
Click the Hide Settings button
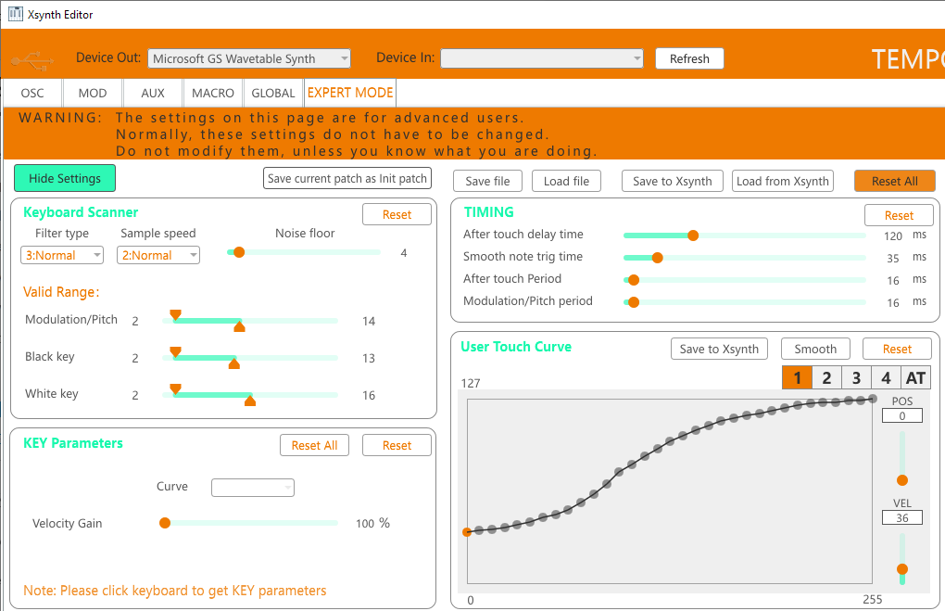pos(65,179)
